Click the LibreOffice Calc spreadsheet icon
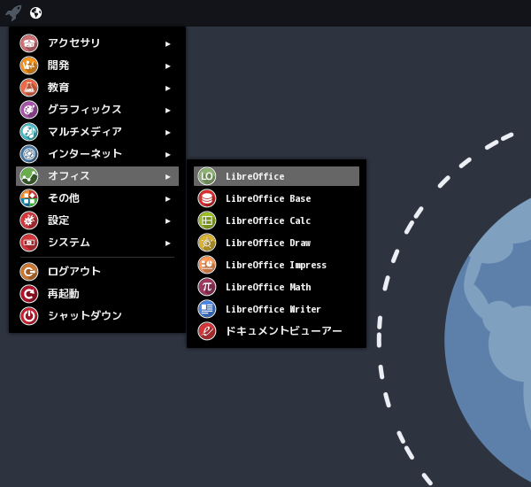The height and width of the screenshot is (487, 531). (207, 220)
